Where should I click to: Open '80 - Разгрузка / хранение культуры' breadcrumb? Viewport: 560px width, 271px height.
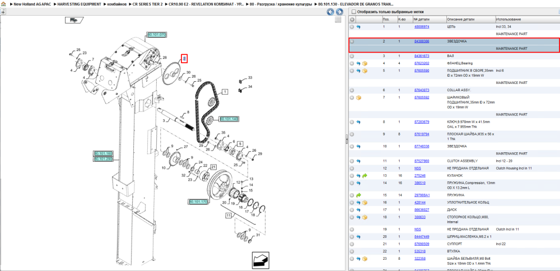pyautogui.click(x=282, y=4)
